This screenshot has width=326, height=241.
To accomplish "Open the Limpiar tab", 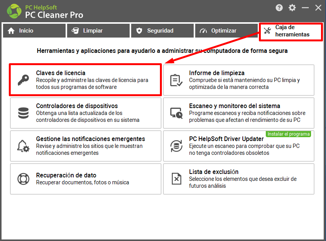I will pos(98,31).
